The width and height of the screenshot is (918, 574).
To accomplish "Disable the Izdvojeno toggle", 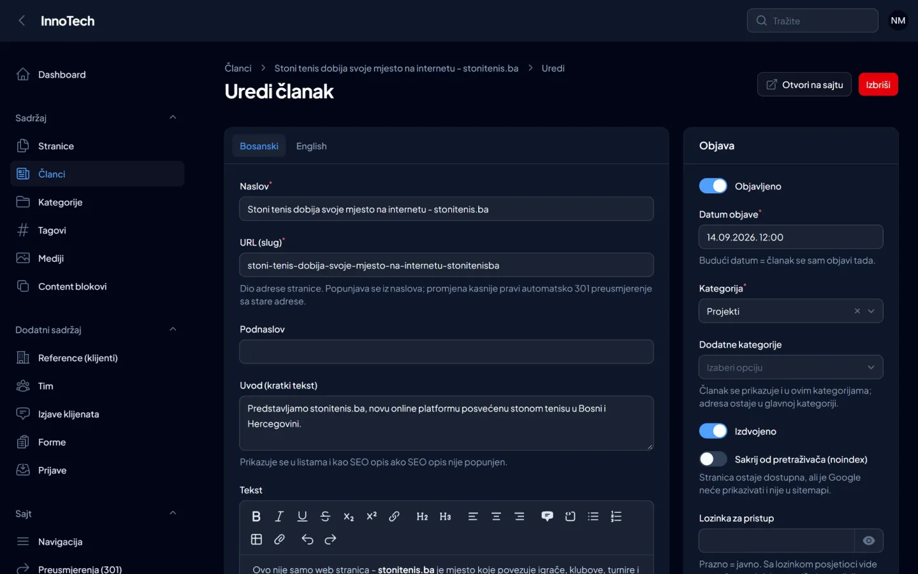I will (713, 431).
